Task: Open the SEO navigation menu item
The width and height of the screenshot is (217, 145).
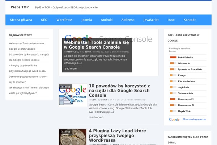Action: [x=44, y=20]
